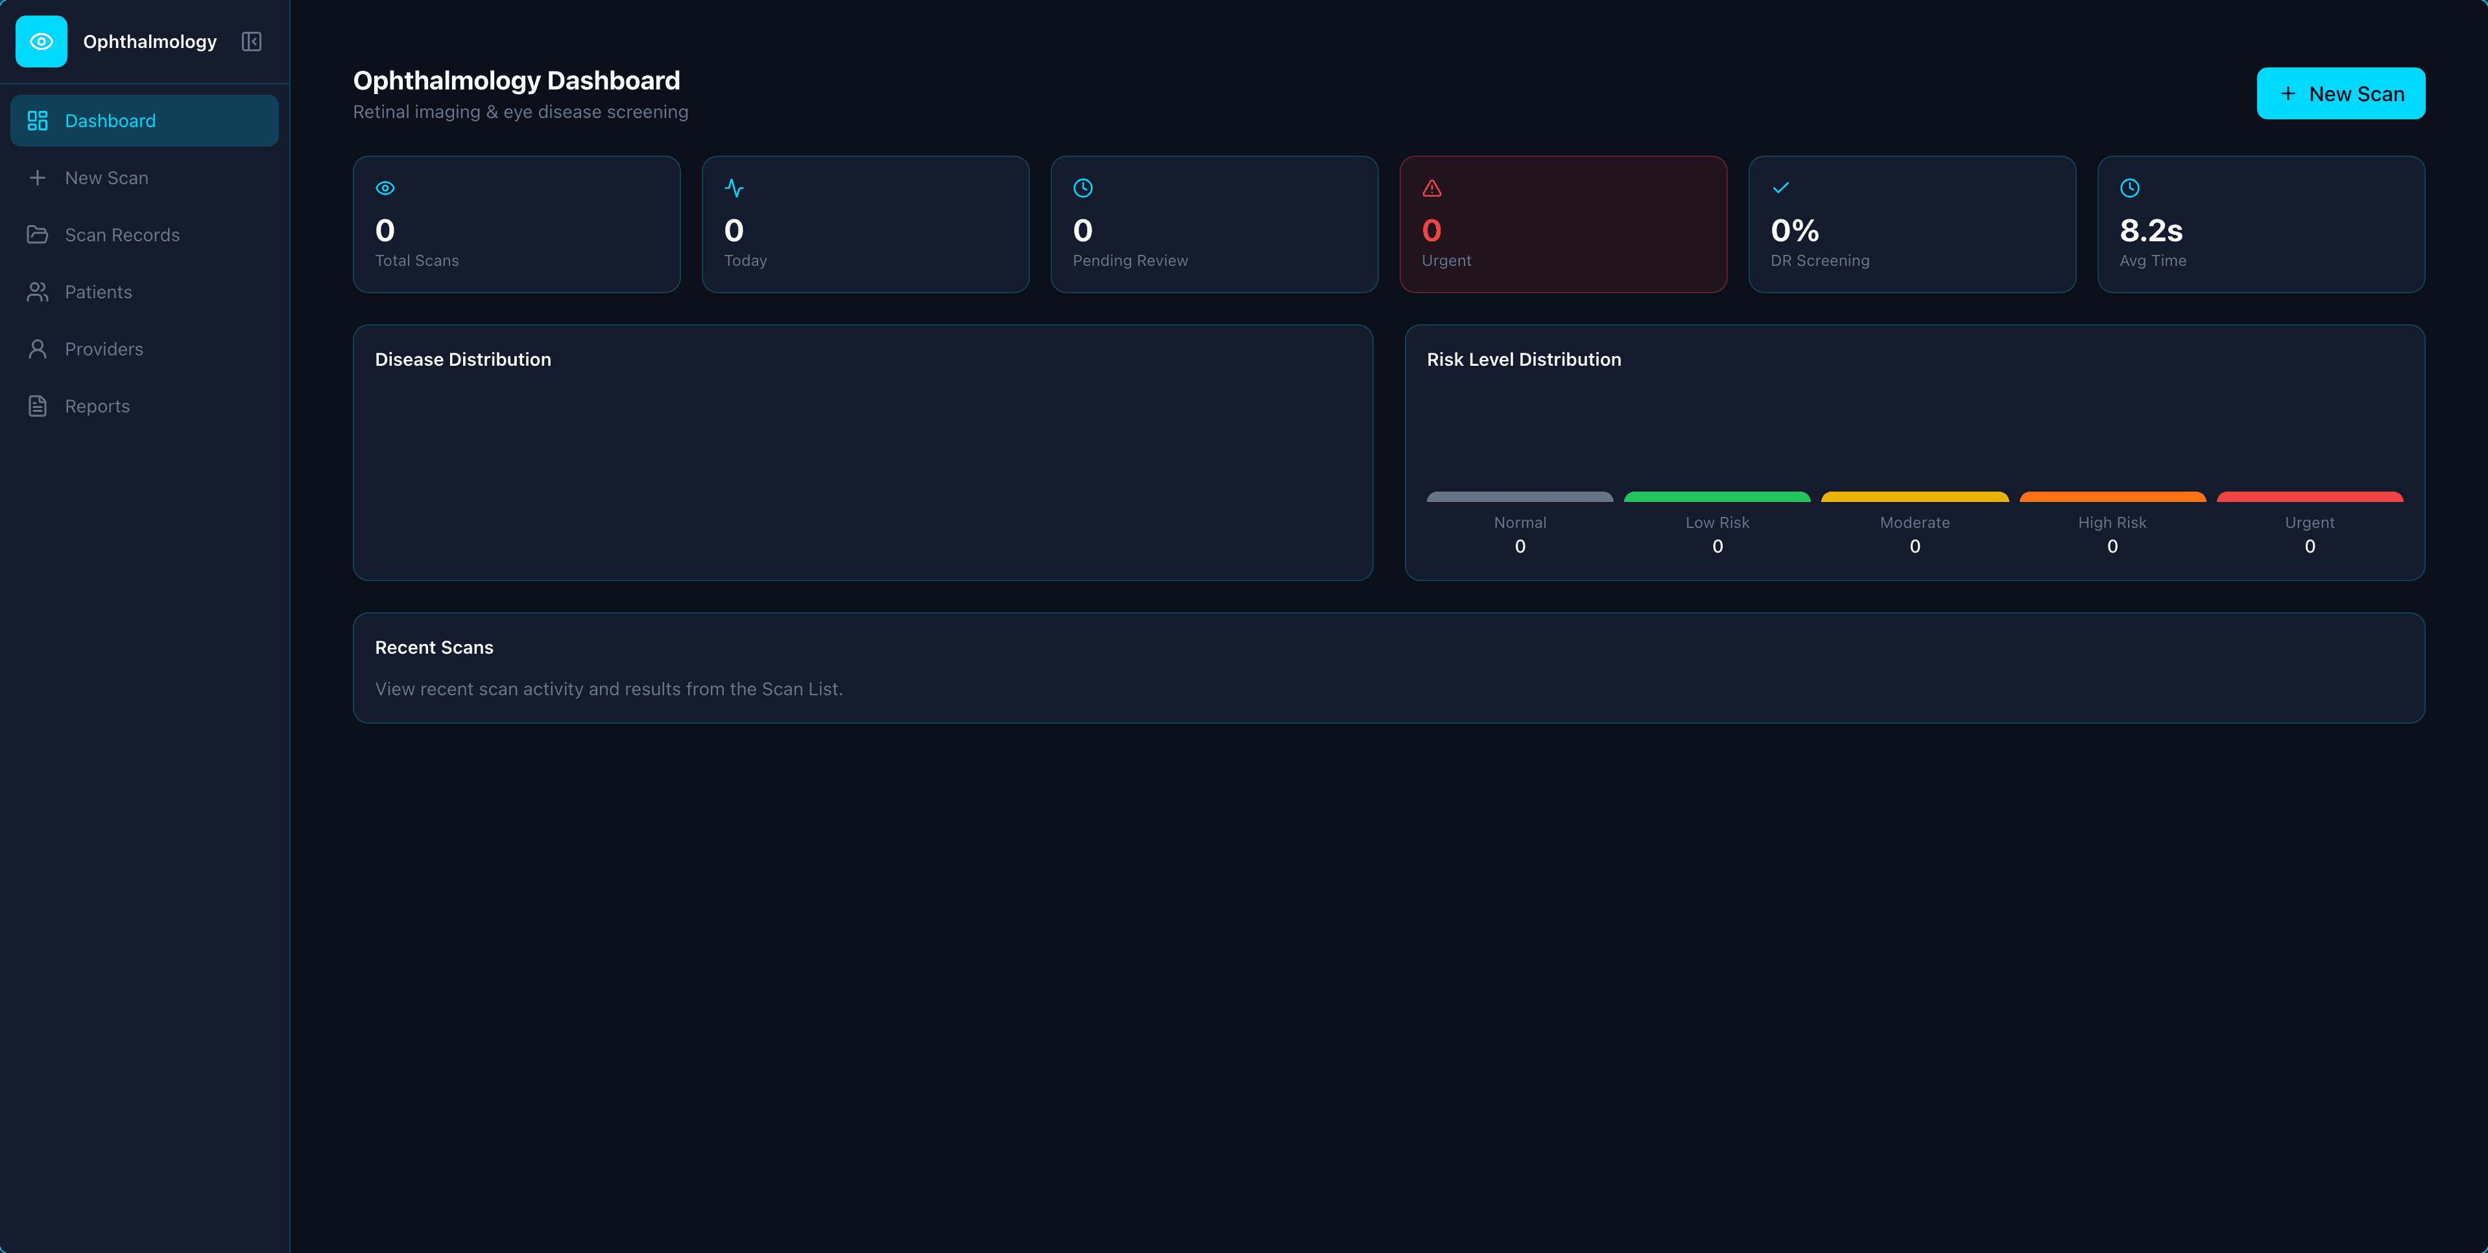Image resolution: width=2488 pixels, height=1253 pixels.
Task: Click the warning triangle in Urgent card
Action: click(1431, 188)
